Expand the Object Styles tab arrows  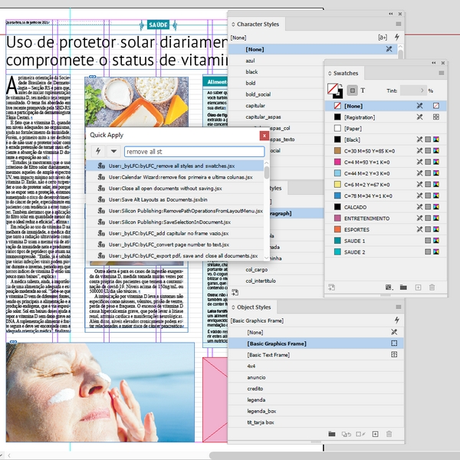point(233,307)
